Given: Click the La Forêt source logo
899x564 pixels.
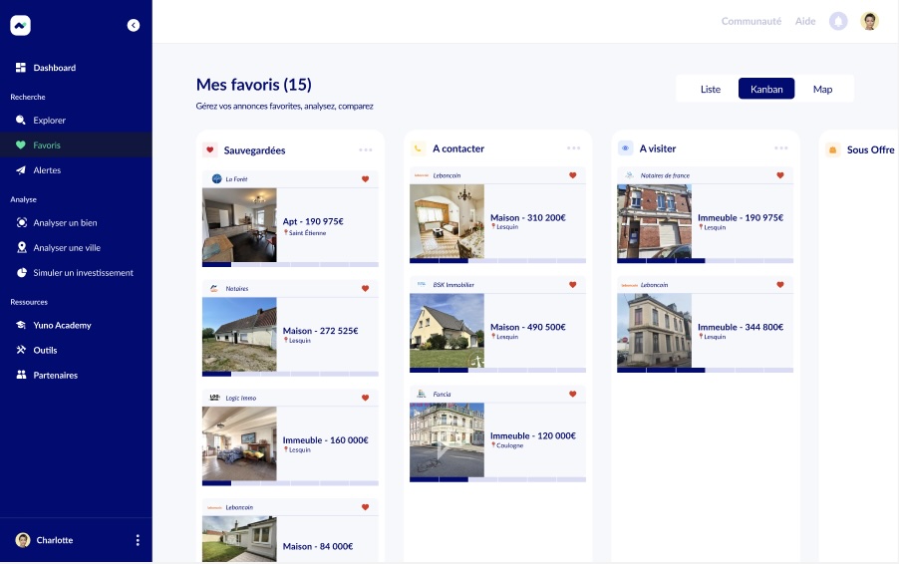Looking at the screenshot, I should [216, 178].
